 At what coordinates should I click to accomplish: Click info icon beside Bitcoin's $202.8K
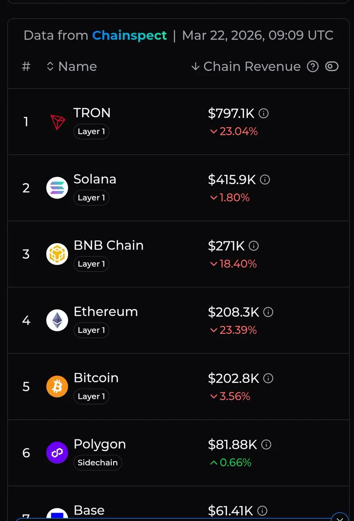268,378
